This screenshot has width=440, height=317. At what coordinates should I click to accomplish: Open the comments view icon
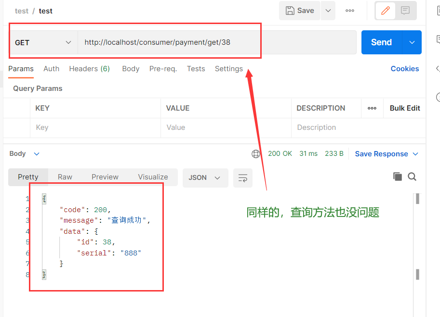[405, 11]
